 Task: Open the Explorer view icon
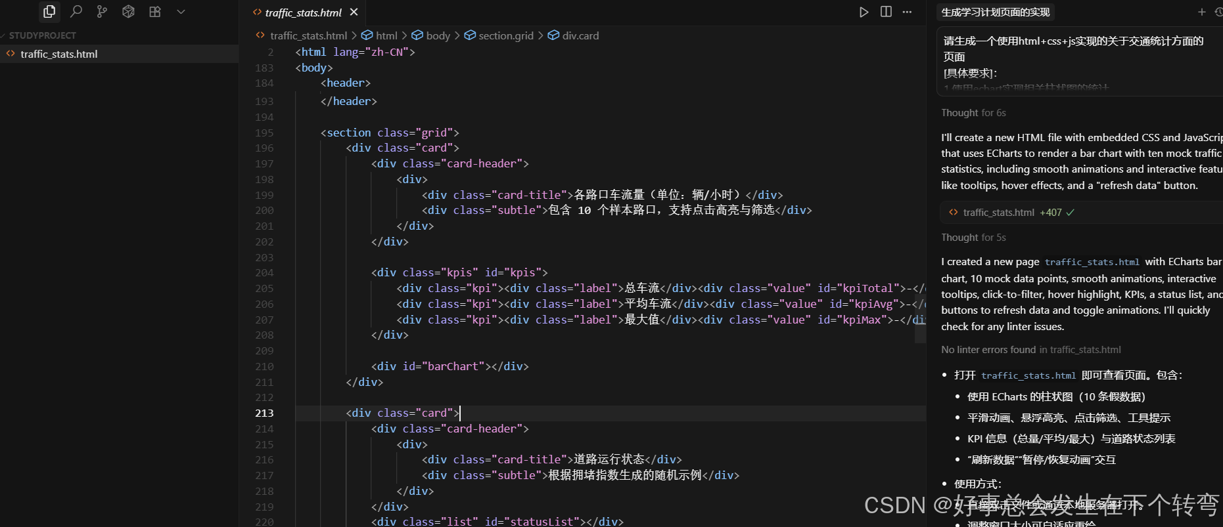pos(49,12)
